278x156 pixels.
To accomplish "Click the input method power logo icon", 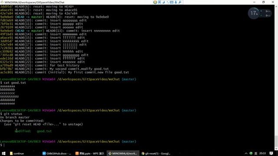I will click(155, 2).
